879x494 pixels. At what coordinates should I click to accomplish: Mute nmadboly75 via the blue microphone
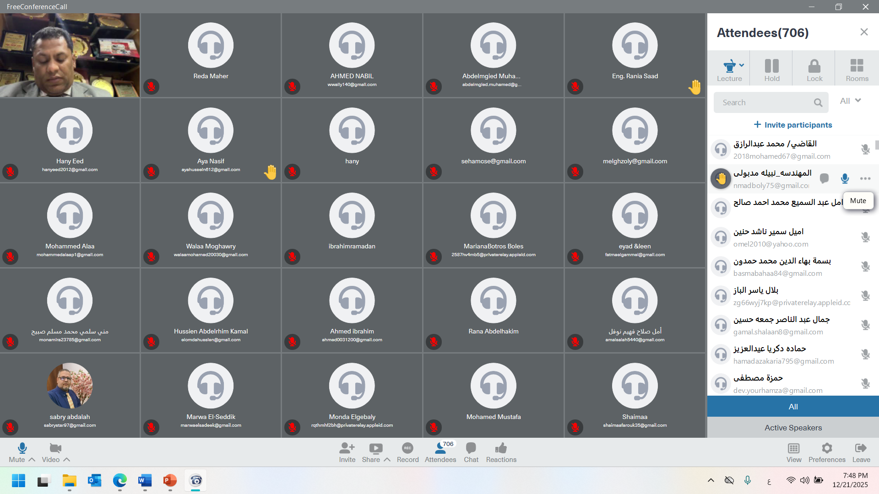[845, 178]
